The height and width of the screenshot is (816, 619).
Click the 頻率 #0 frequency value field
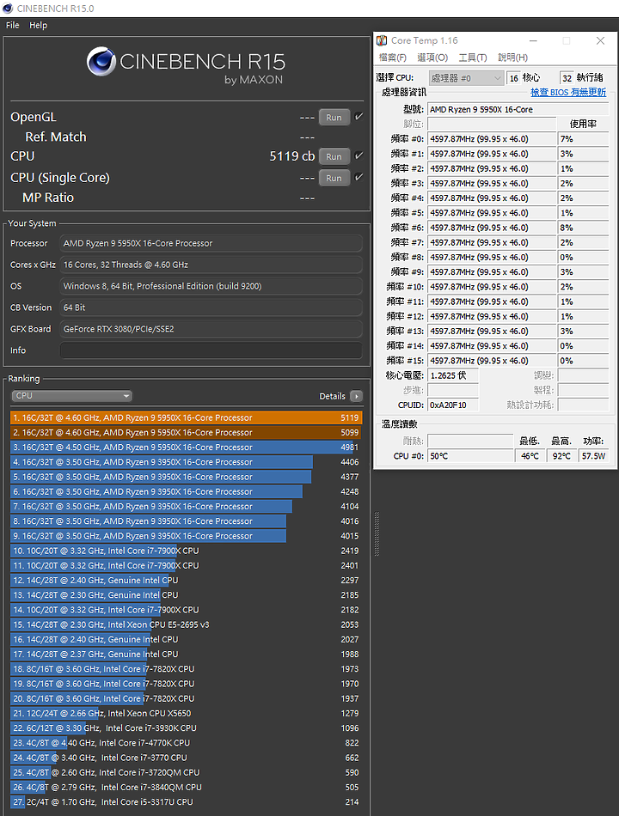pos(492,139)
